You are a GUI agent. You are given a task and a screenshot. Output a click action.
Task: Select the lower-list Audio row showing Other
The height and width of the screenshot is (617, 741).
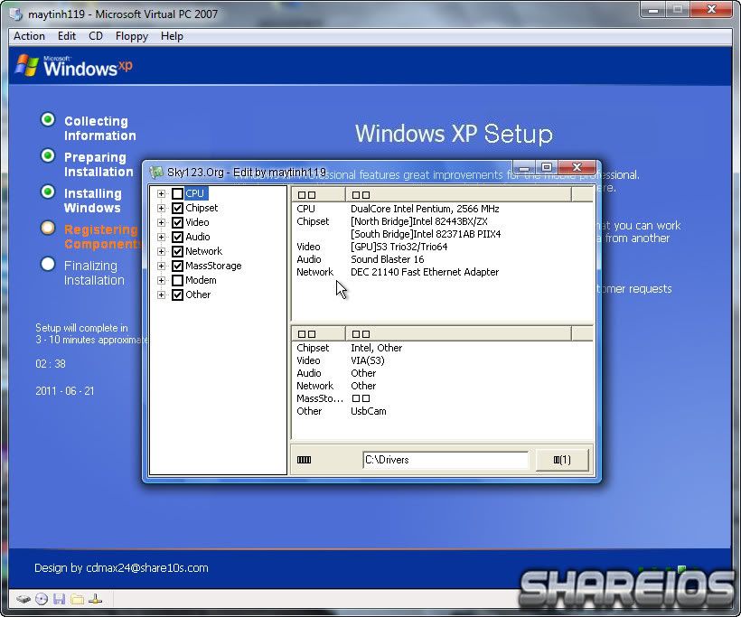click(x=443, y=373)
